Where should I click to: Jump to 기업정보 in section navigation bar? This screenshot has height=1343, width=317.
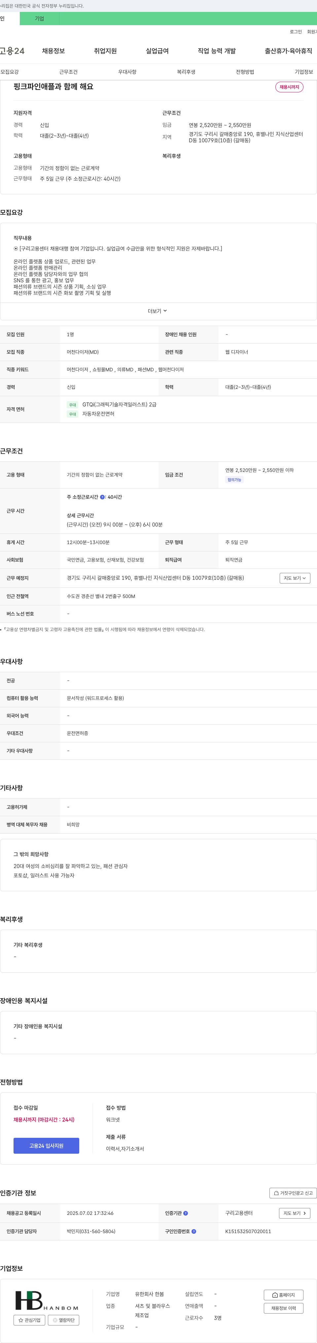304,72
